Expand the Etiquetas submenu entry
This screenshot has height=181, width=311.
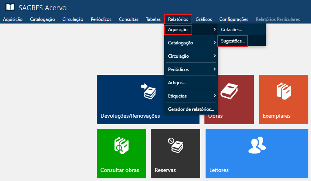pyautogui.click(x=215, y=96)
